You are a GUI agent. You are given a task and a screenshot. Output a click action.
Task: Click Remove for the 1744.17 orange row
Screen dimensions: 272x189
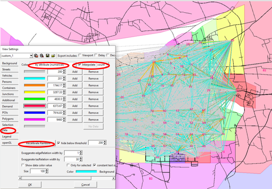tap(93, 85)
